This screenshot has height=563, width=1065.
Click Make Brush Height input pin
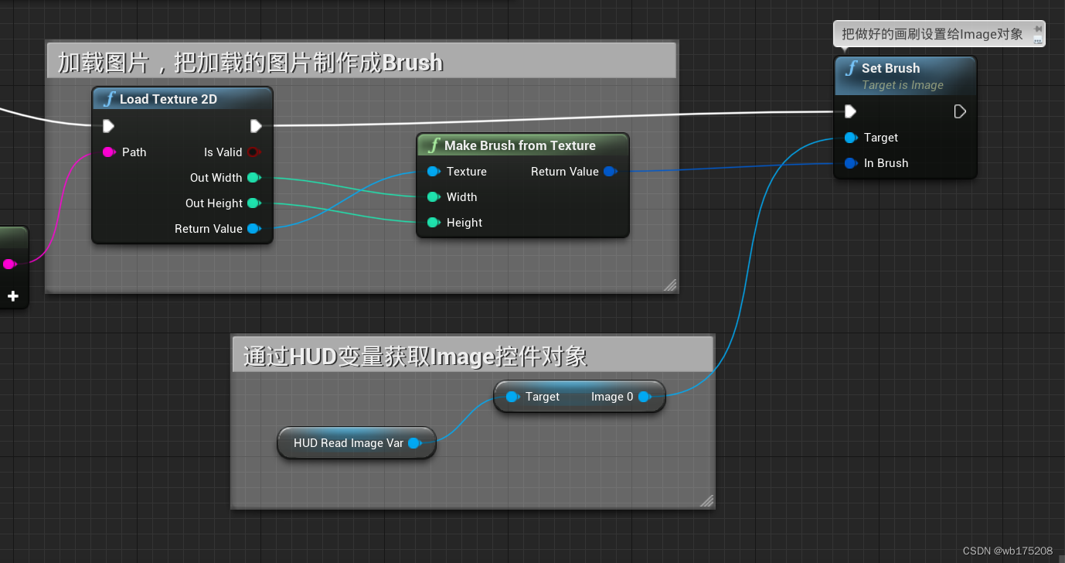pyautogui.click(x=434, y=223)
